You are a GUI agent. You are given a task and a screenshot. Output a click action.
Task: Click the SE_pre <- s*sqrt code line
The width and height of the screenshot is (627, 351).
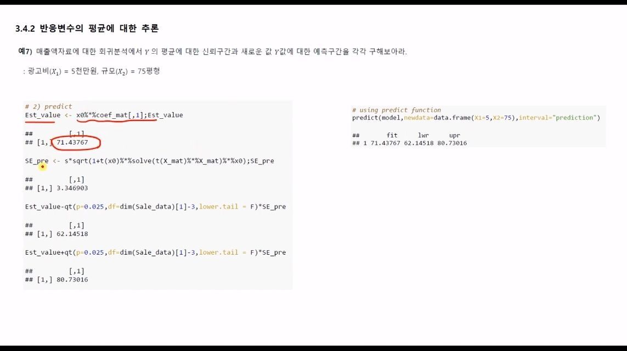click(150, 161)
